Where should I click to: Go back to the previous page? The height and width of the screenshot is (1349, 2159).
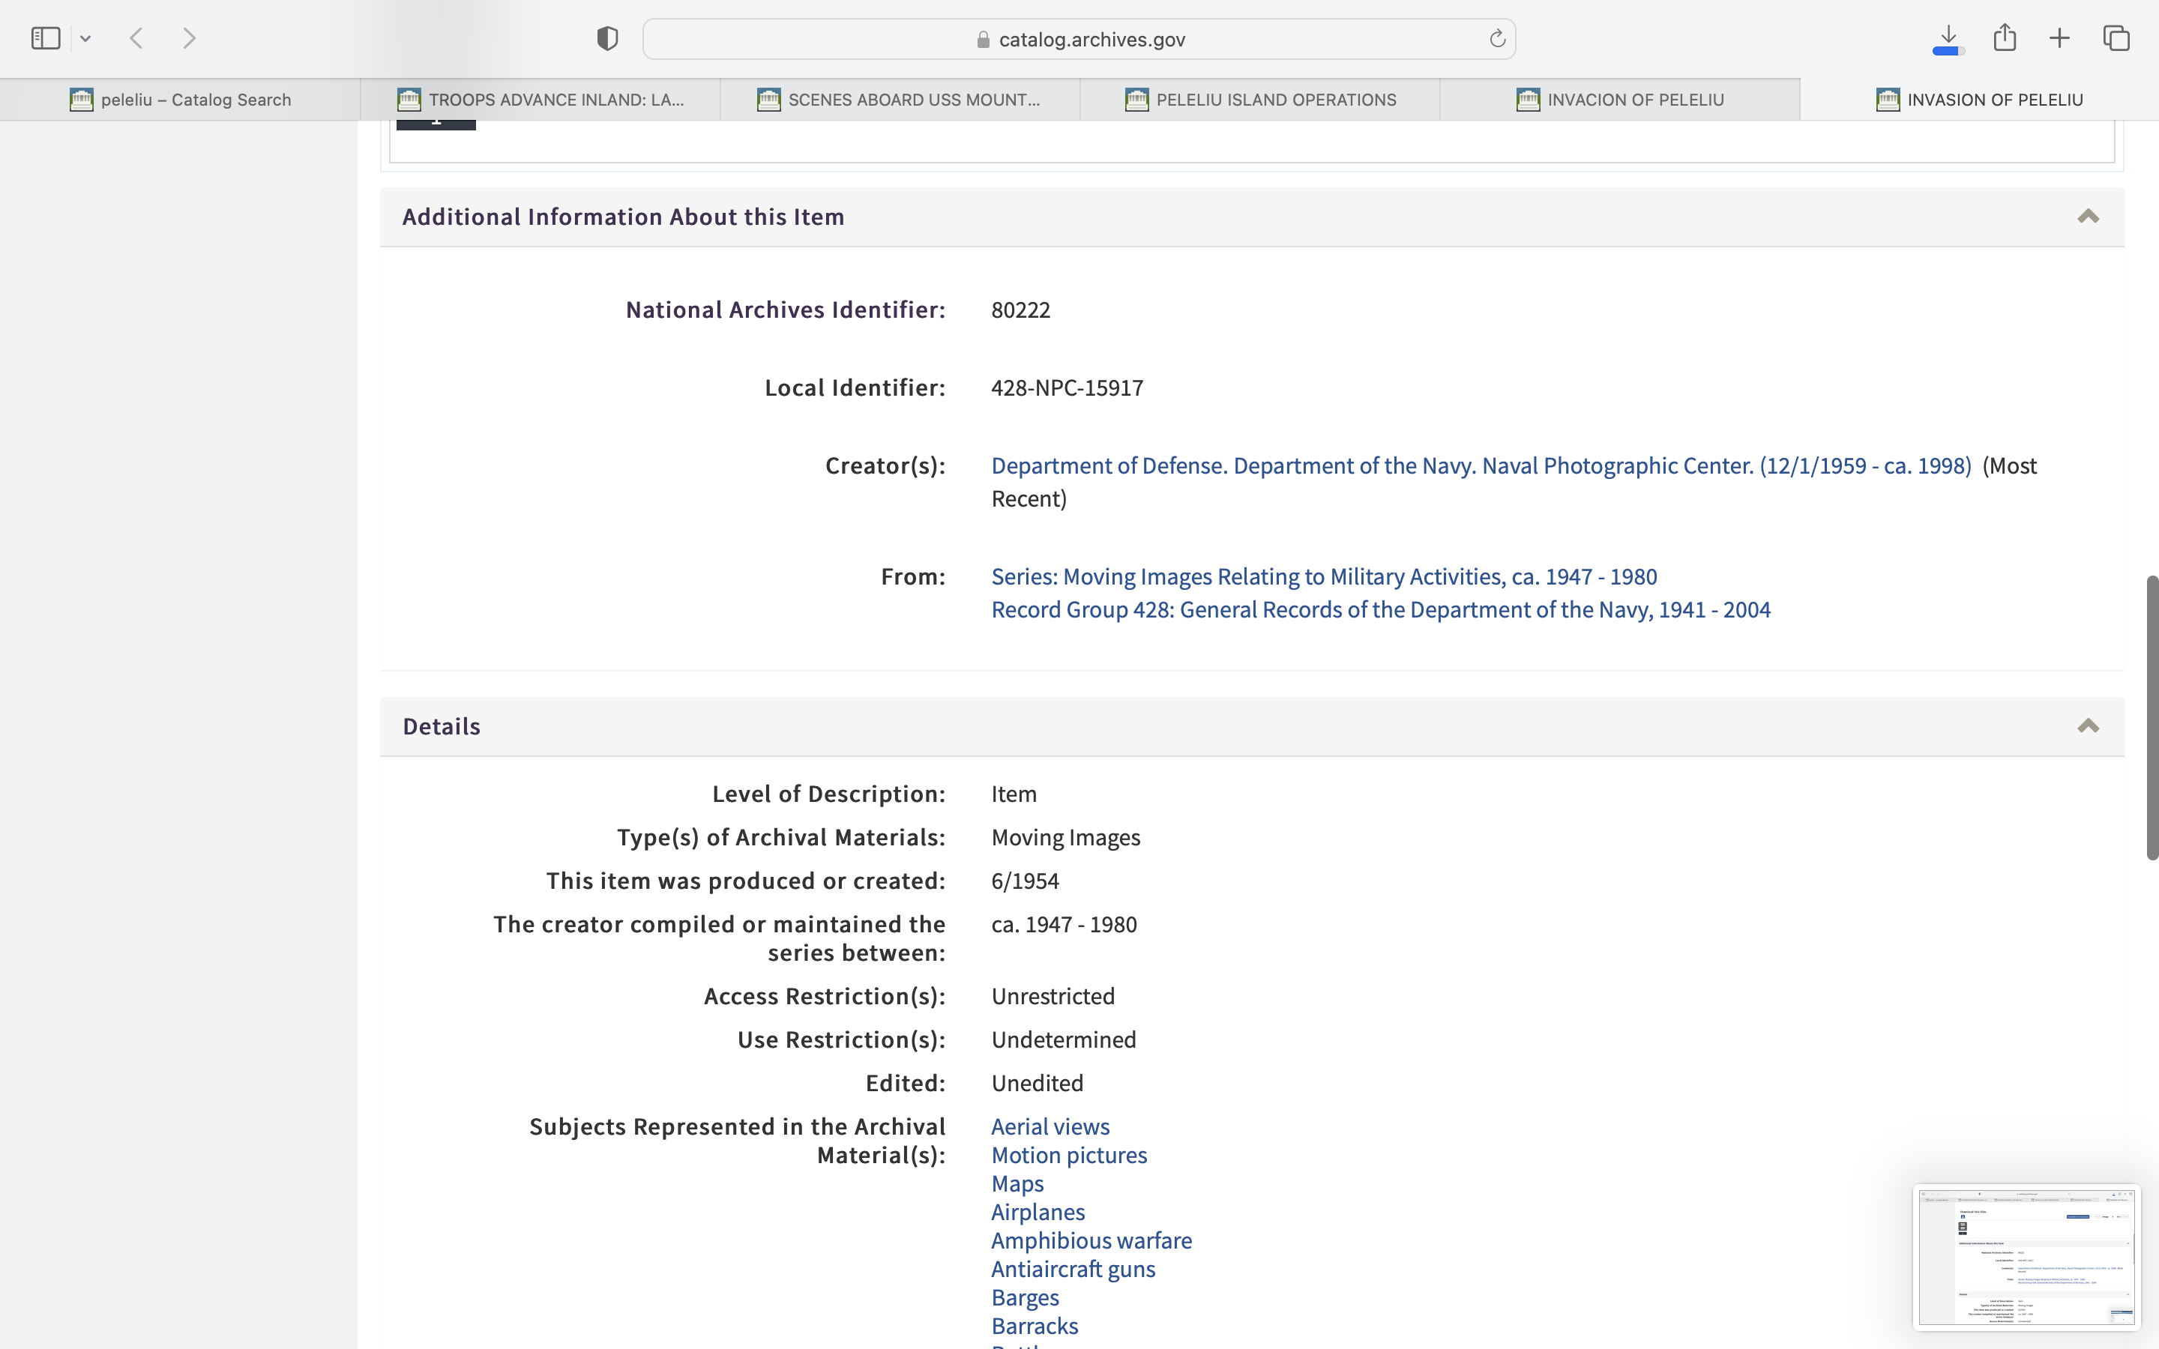click(136, 38)
